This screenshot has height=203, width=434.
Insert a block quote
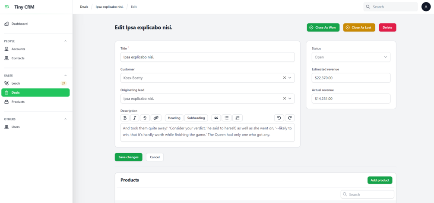216,118
